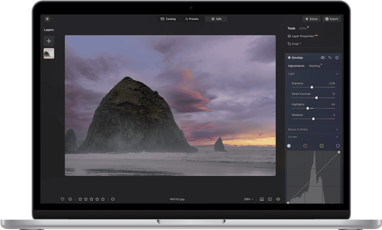Screen dimensions: 382x230
Task: Click the top-right curve control point
Action: pyautogui.click(x=339, y=152)
